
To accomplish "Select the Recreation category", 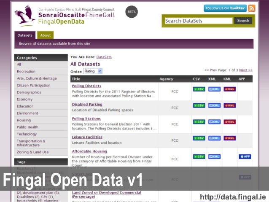I will pyautogui.click(x=41, y=71).
